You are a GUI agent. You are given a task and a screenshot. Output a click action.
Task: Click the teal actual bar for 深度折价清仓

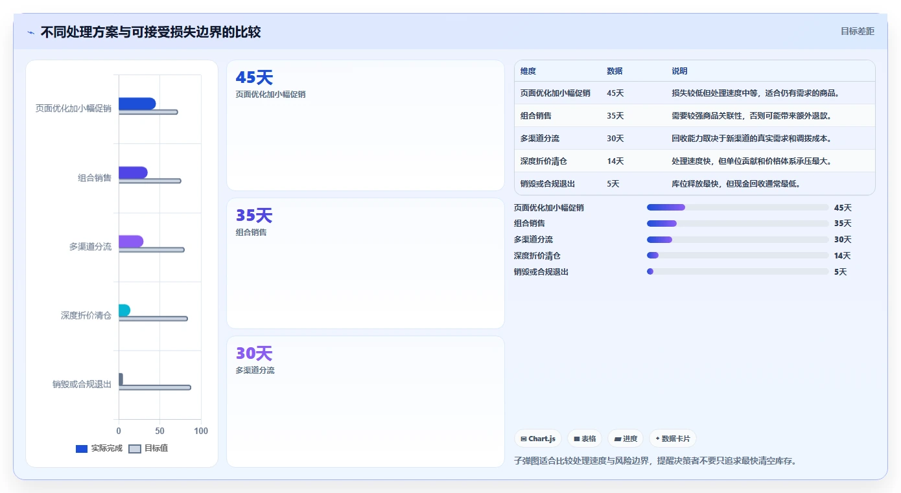pyautogui.click(x=124, y=310)
